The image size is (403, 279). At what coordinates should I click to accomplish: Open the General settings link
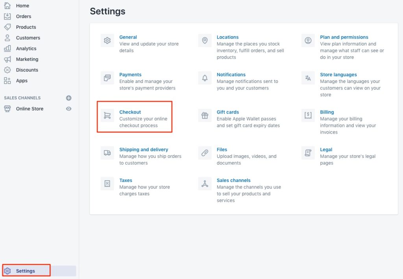click(x=128, y=37)
